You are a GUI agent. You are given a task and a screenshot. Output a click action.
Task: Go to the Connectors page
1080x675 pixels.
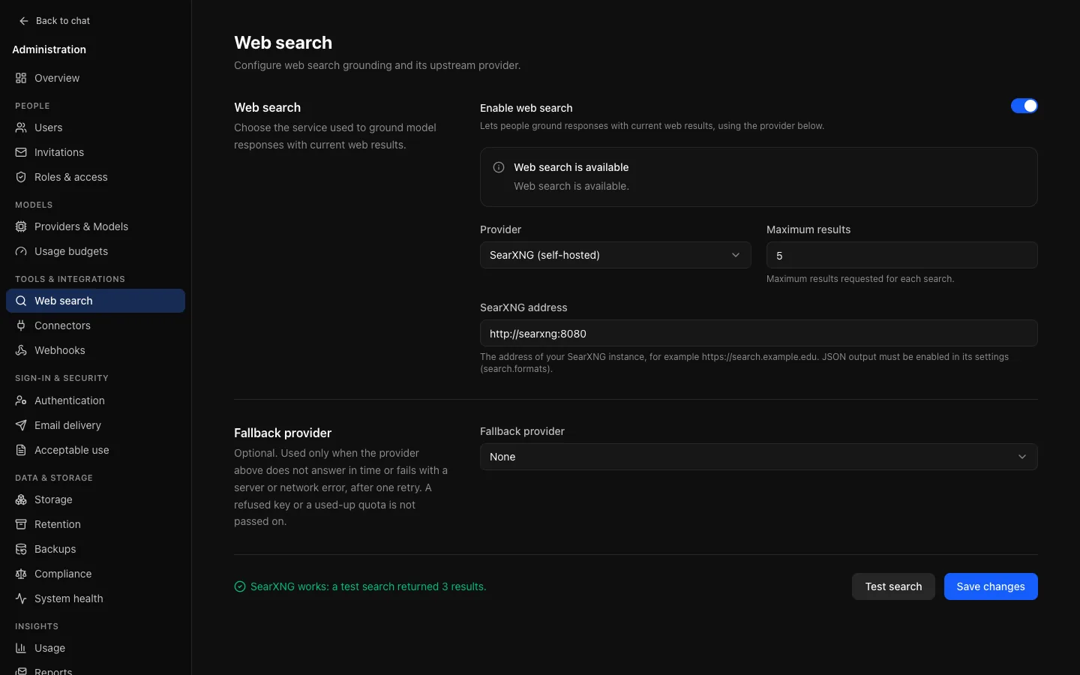tap(95, 325)
